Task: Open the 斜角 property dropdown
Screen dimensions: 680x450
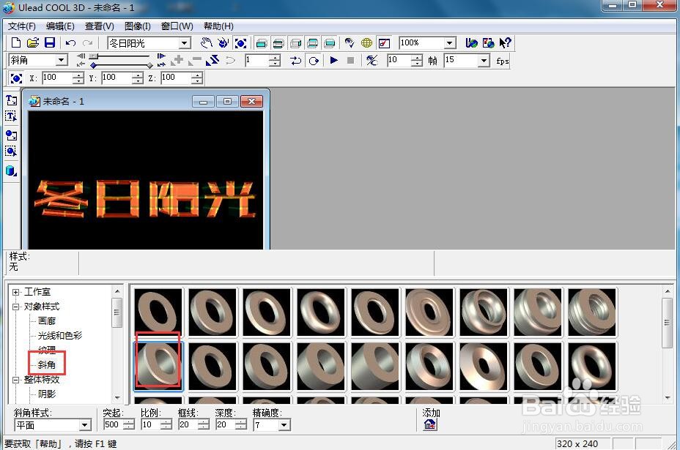Action: [x=62, y=60]
